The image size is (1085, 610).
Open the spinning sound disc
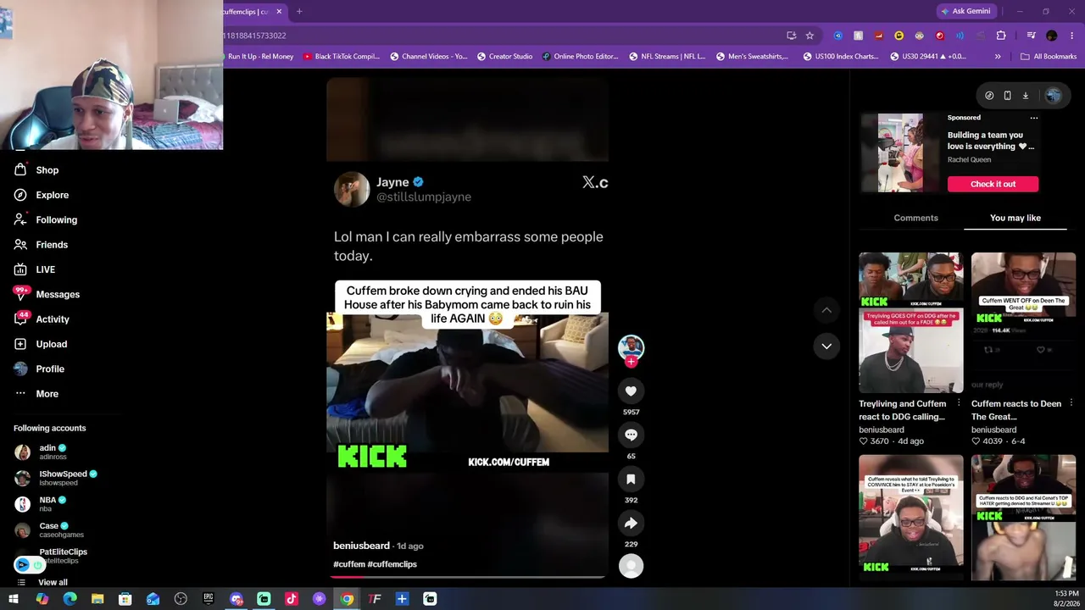pyautogui.click(x=631, y=566)
